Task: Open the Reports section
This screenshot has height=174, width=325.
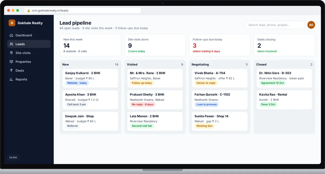Action: [x=29, y=79]
